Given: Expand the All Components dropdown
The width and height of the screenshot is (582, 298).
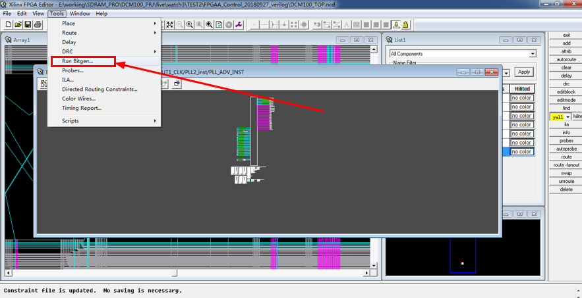Looking at the screenshot, I should pos(533,54).
